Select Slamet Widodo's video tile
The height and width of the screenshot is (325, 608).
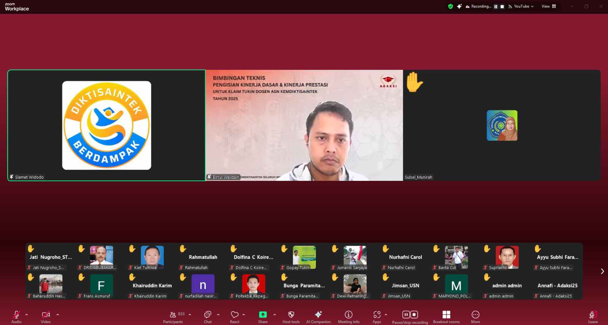tap(106, 125)
